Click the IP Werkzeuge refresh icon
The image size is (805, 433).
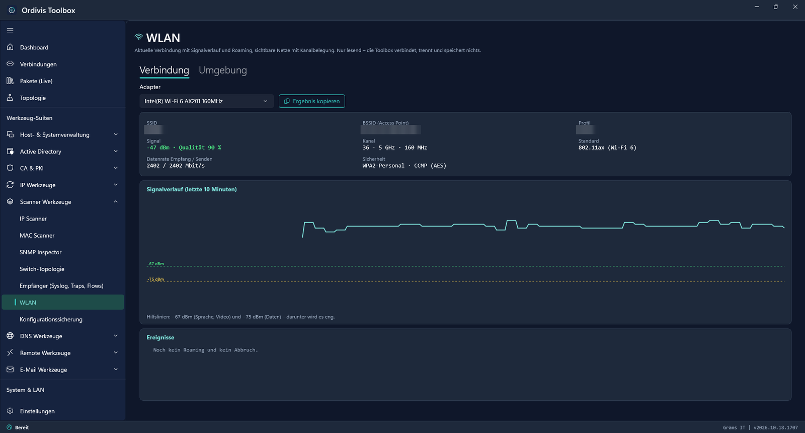[x=10, y=185]
